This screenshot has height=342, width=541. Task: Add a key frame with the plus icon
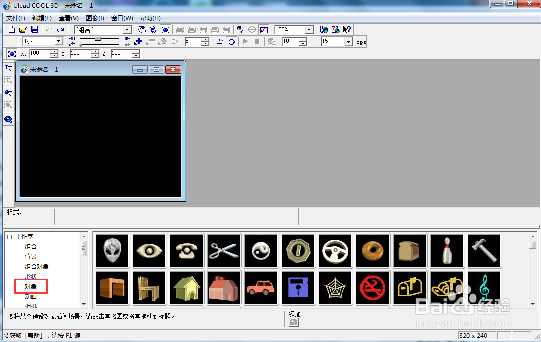pyautogui.click(x=139, y=42)
